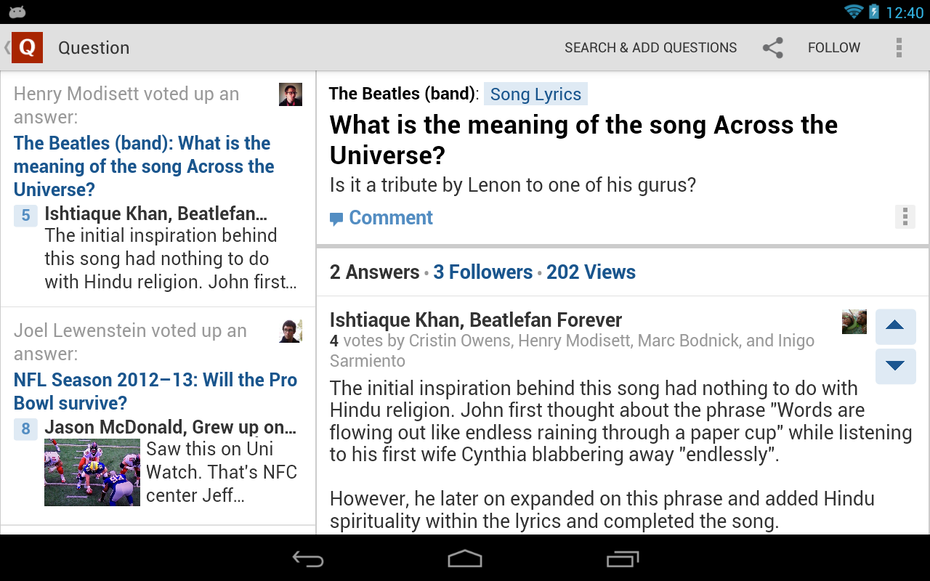Open the question's three-dot options menu
This screenshot has width=930, height=581.
click(x=905, y=216)
